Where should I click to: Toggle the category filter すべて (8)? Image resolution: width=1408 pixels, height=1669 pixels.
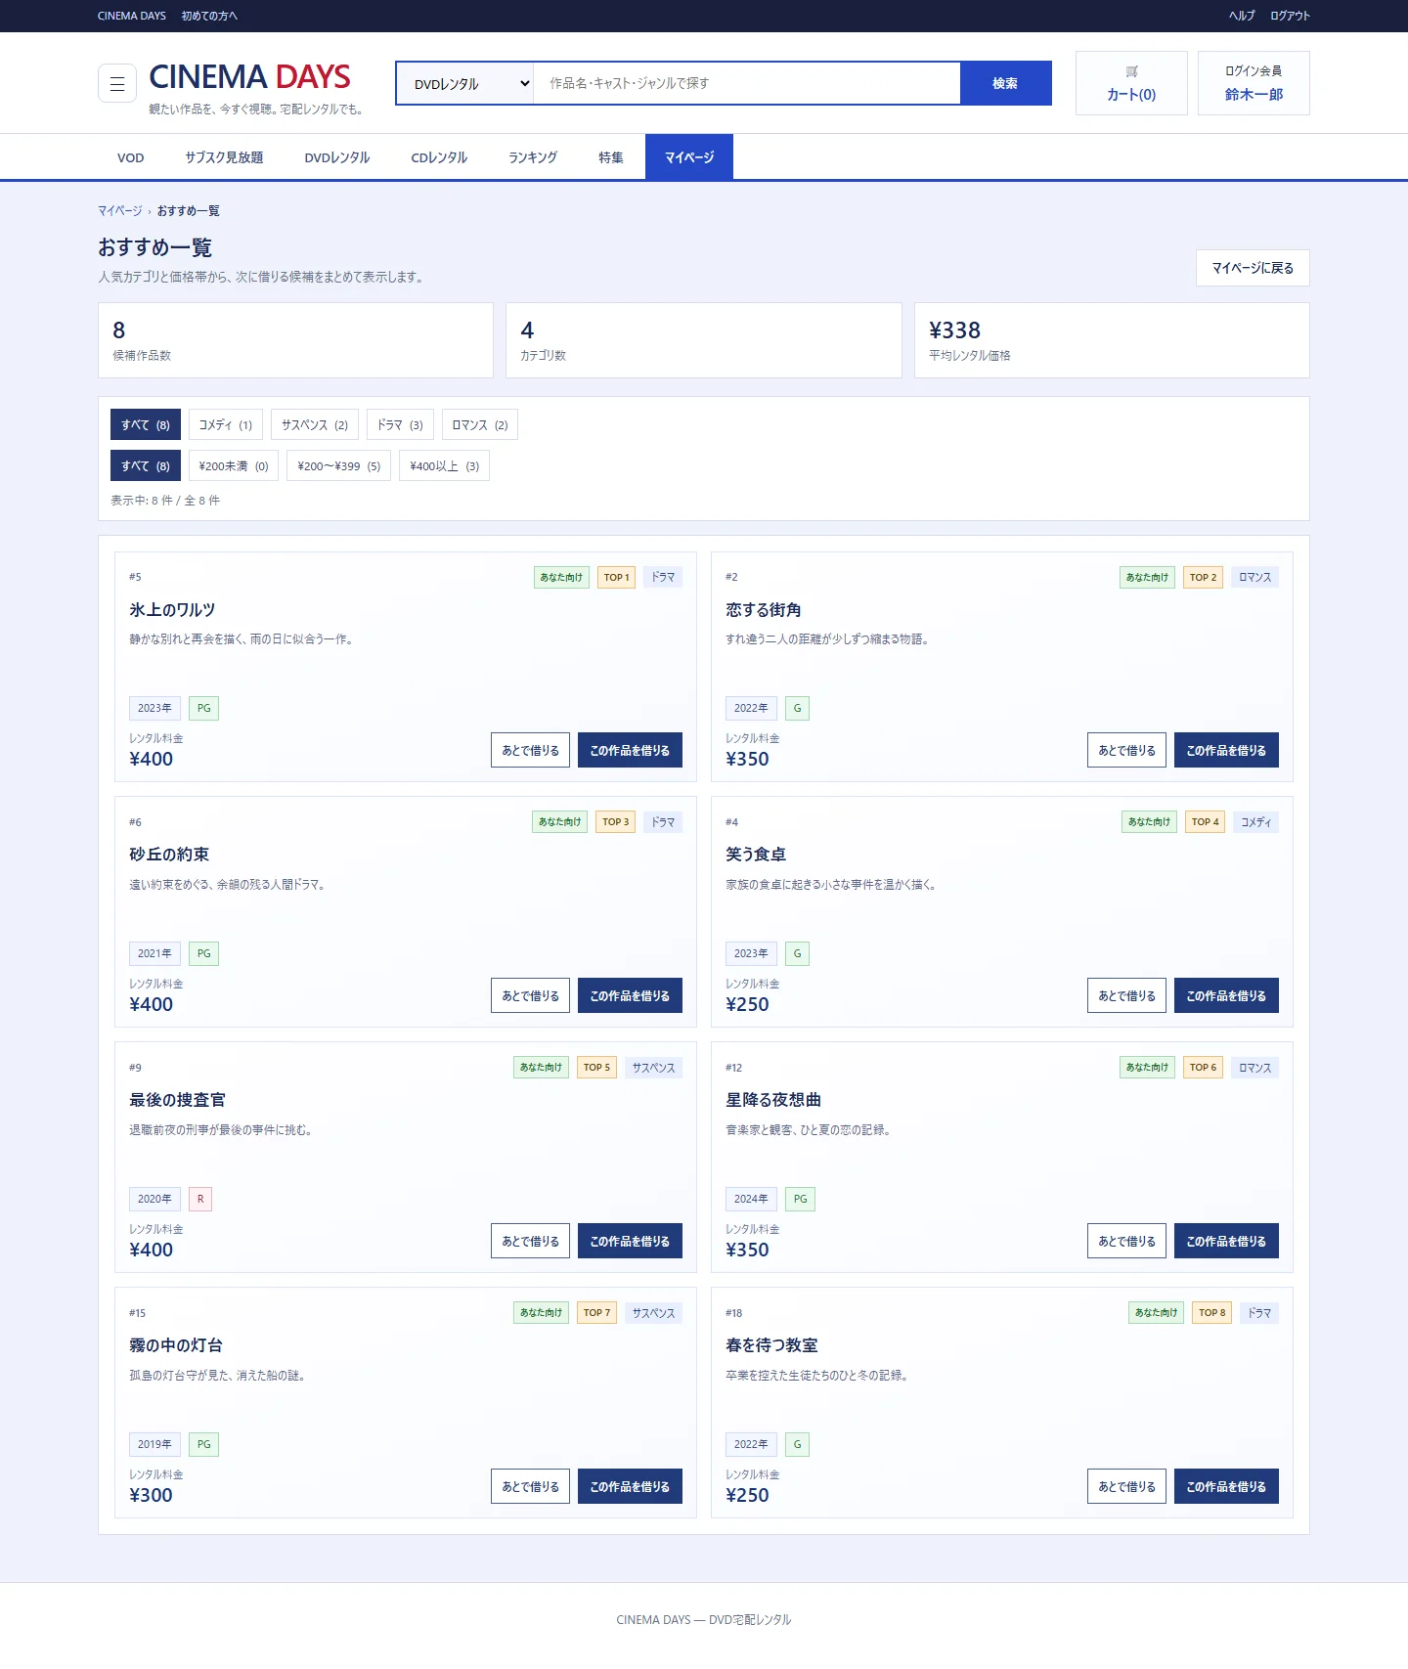click(146, 424)
